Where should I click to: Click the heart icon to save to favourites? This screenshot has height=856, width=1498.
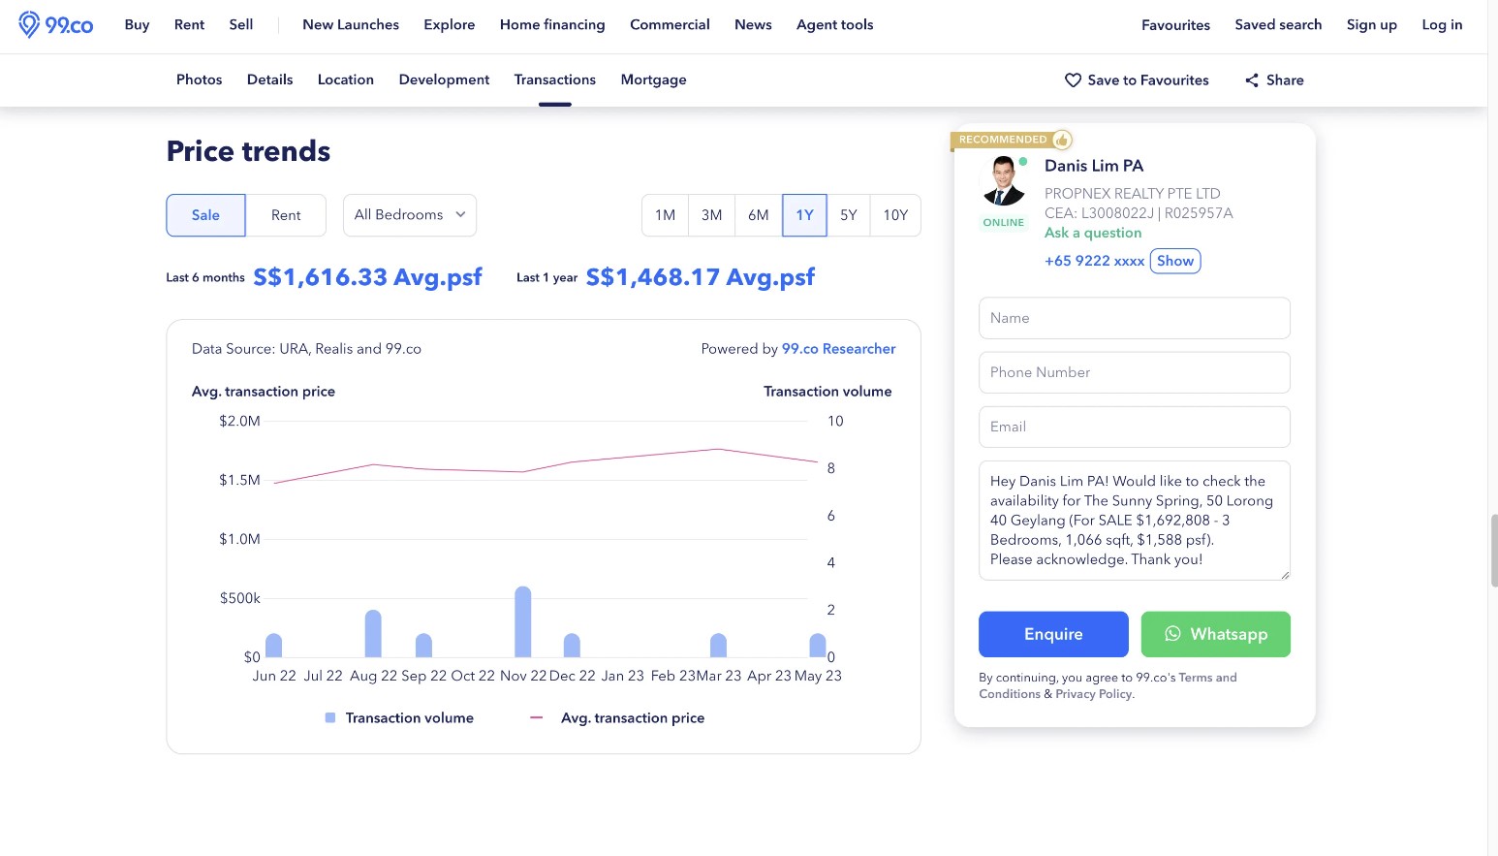click(1073, 80)
